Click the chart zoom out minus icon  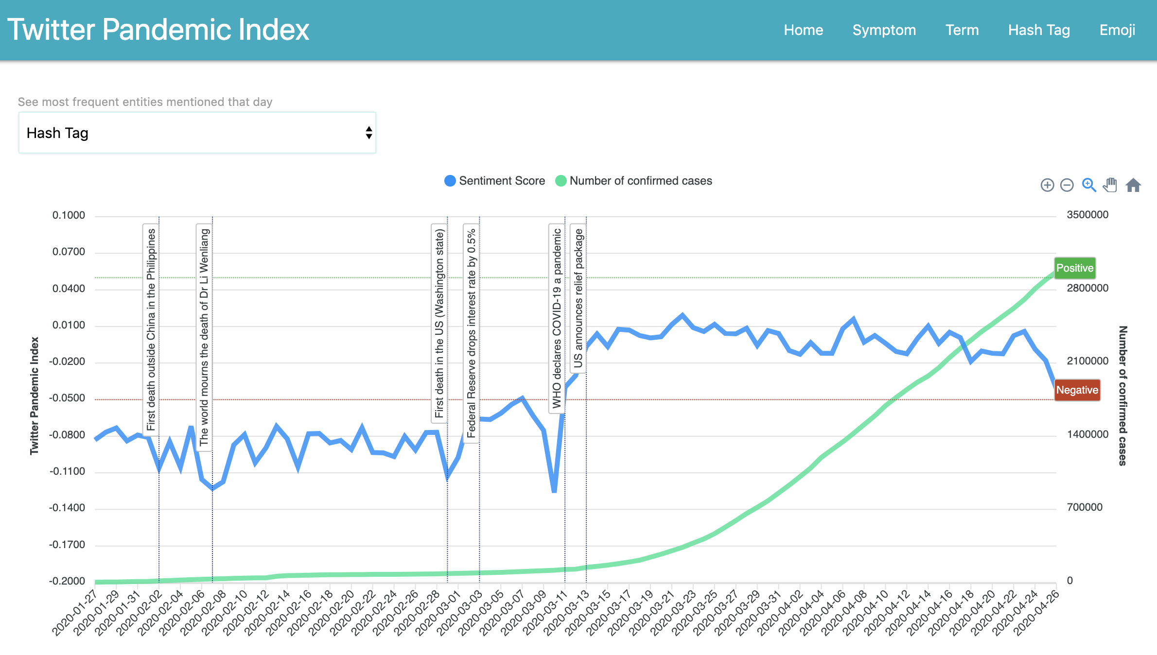[1067, 185]
